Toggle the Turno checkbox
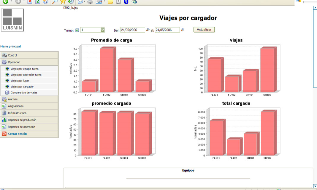317x190 pixels. point(77,30)
